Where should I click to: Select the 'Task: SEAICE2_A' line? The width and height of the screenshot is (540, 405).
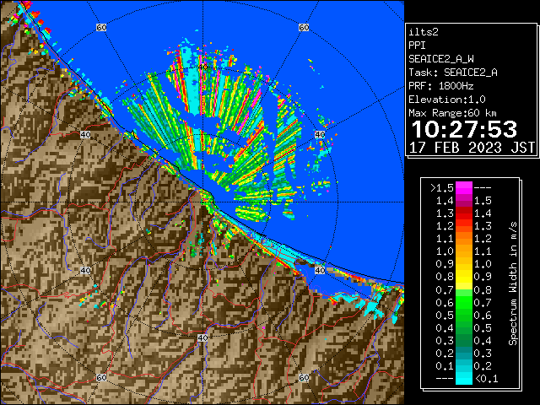pyautogui.click(x=453, y=73)
